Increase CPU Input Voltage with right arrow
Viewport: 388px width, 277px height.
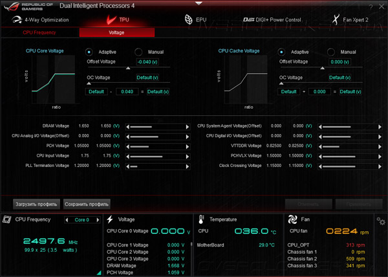(188, 157)
